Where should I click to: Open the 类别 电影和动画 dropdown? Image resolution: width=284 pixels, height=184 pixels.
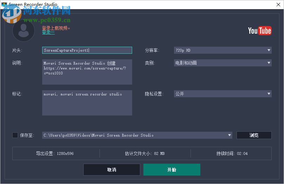(x=222, y=63)
